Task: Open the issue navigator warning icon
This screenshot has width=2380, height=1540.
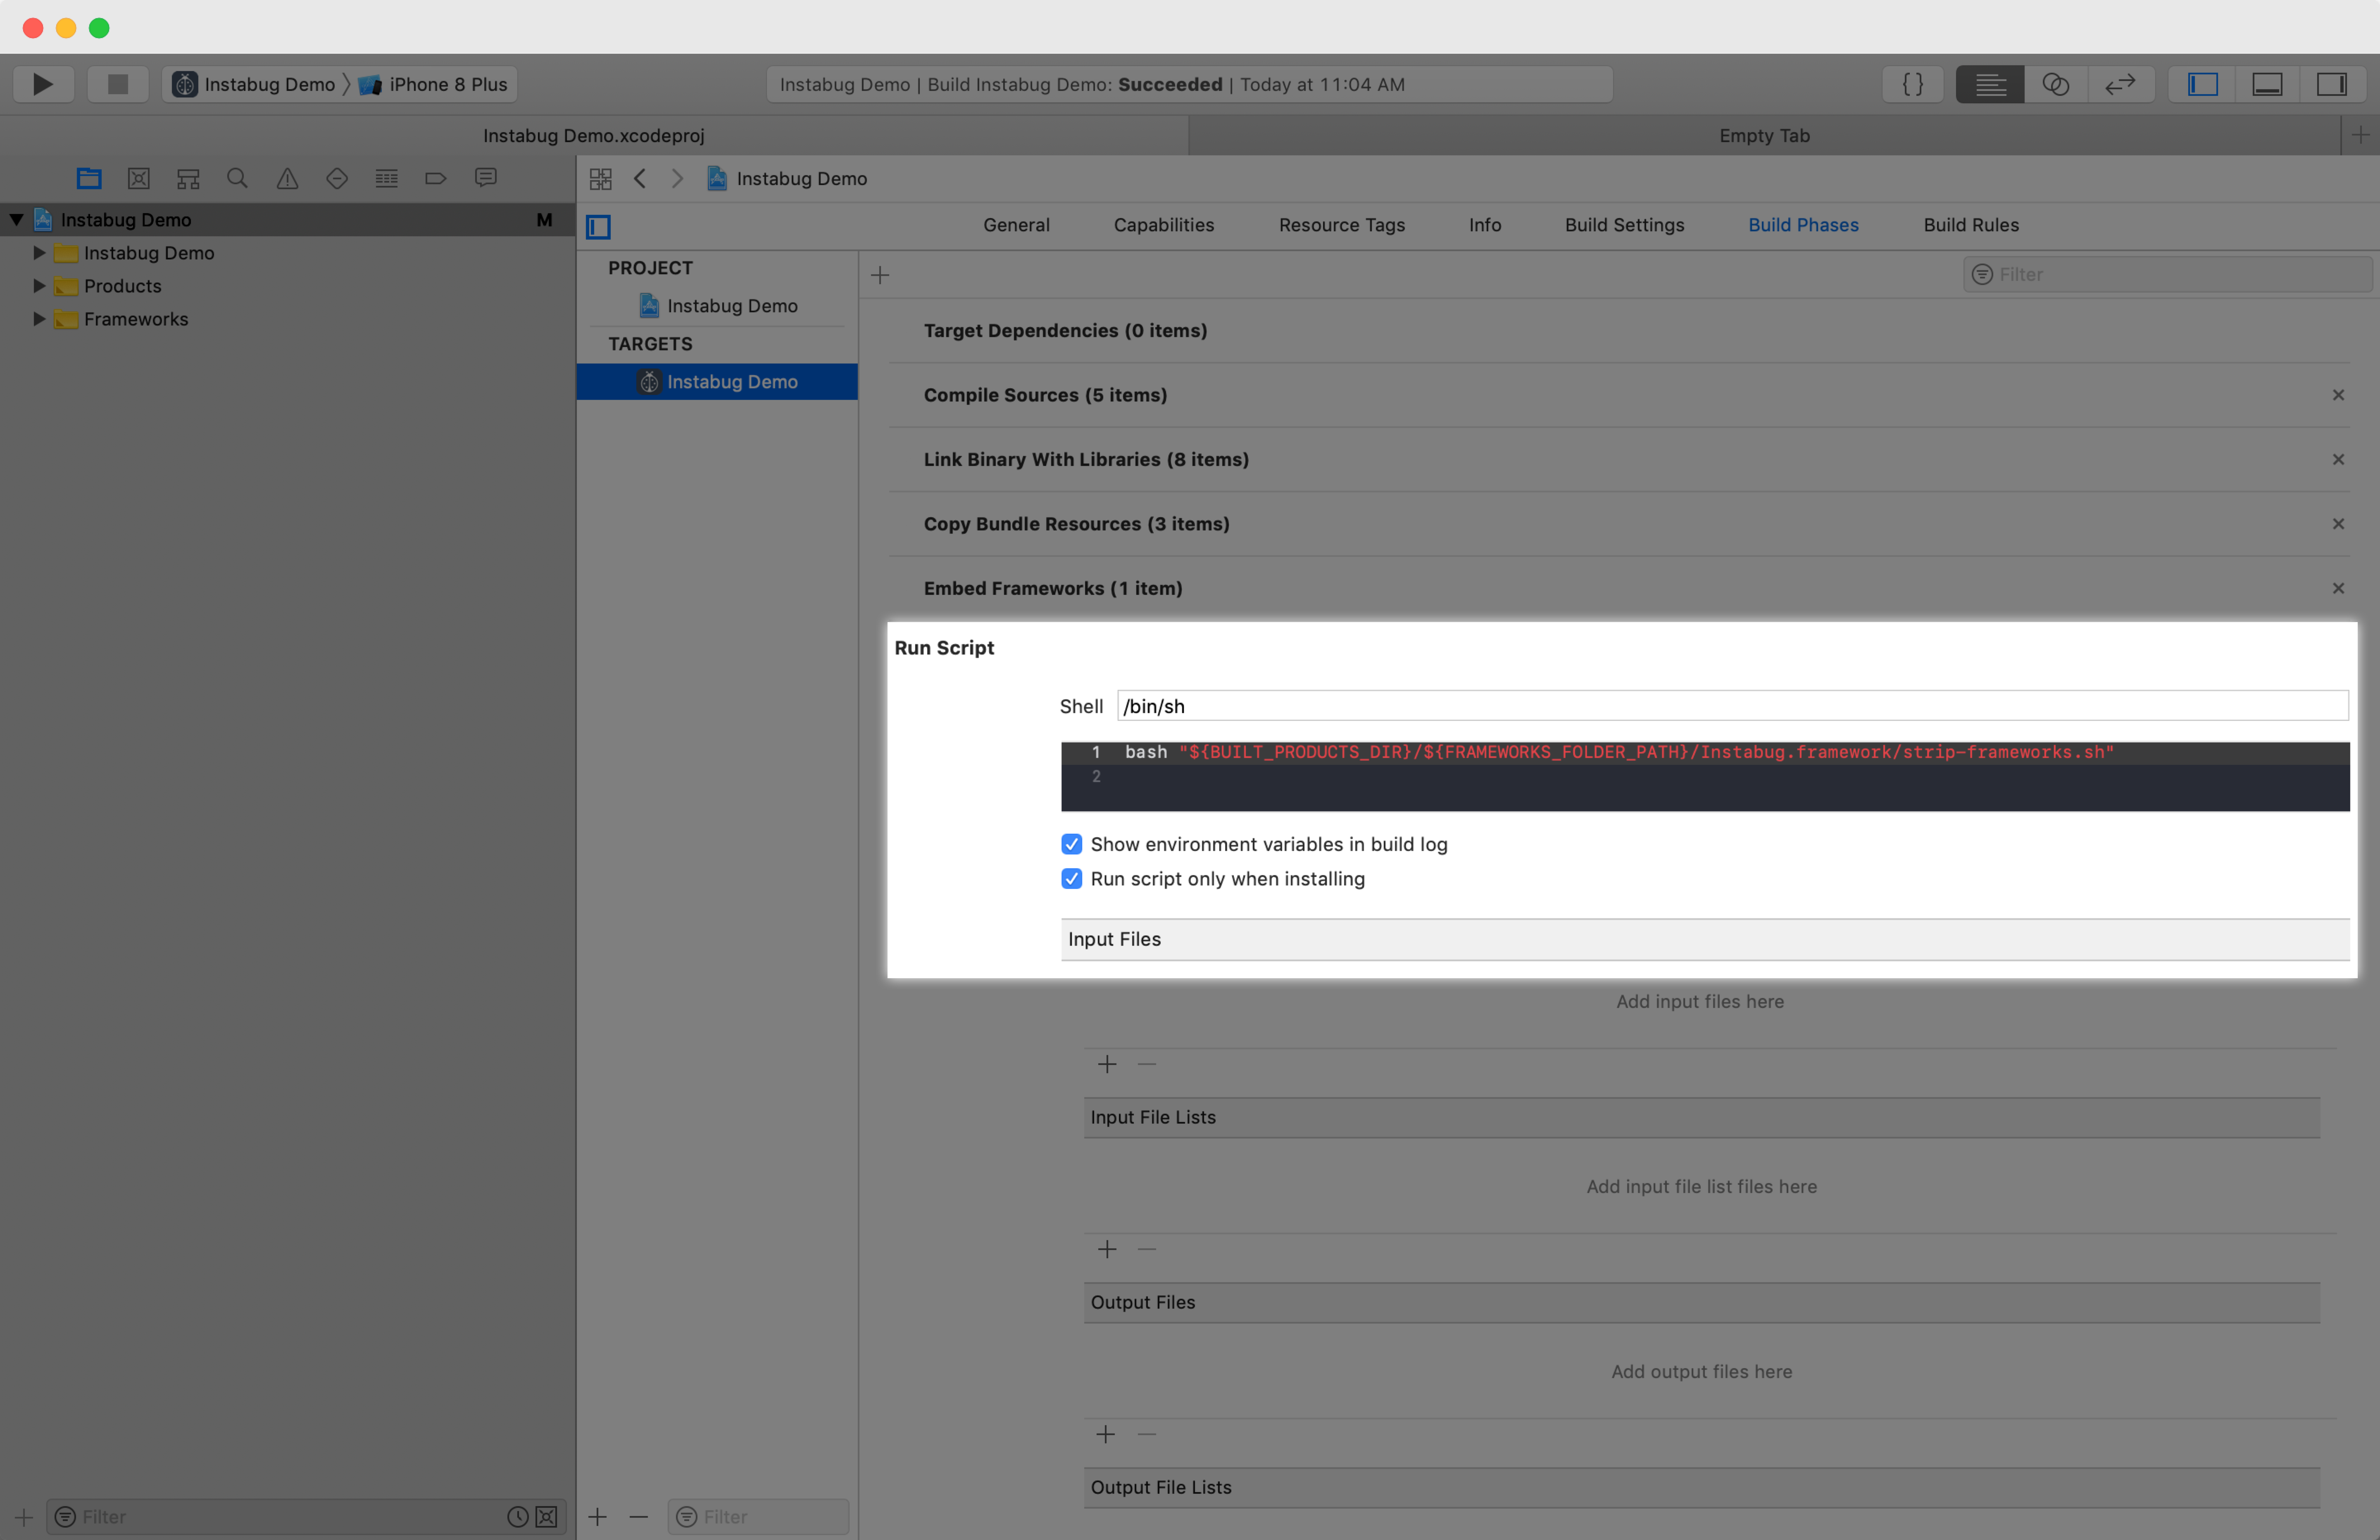Action: coord(287,178)
